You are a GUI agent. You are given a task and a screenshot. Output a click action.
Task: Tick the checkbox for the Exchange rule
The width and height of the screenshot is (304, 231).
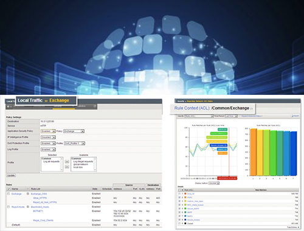pyautogui.click(x=9, y=194)
